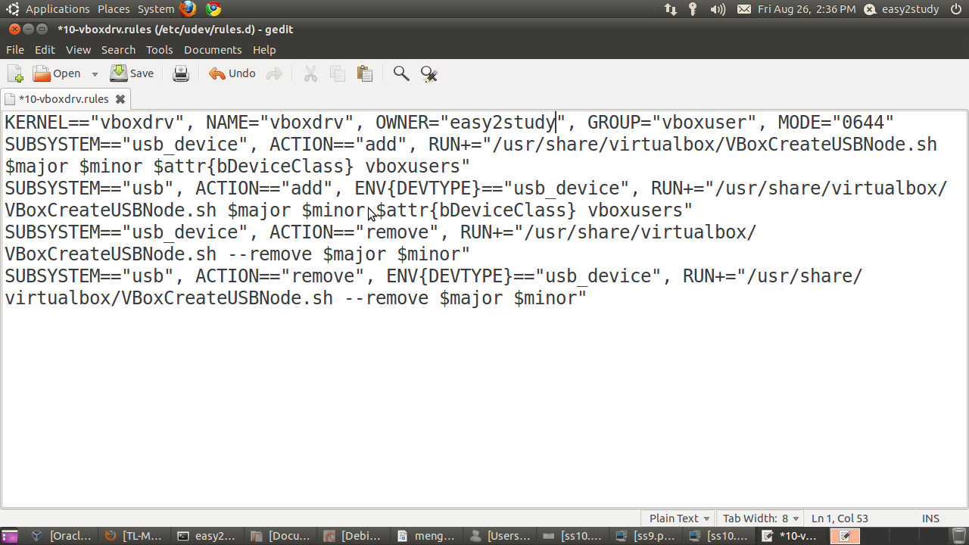Open the Search menu
Viewport: 969px width, 545px height.
[x=118, y=50]
